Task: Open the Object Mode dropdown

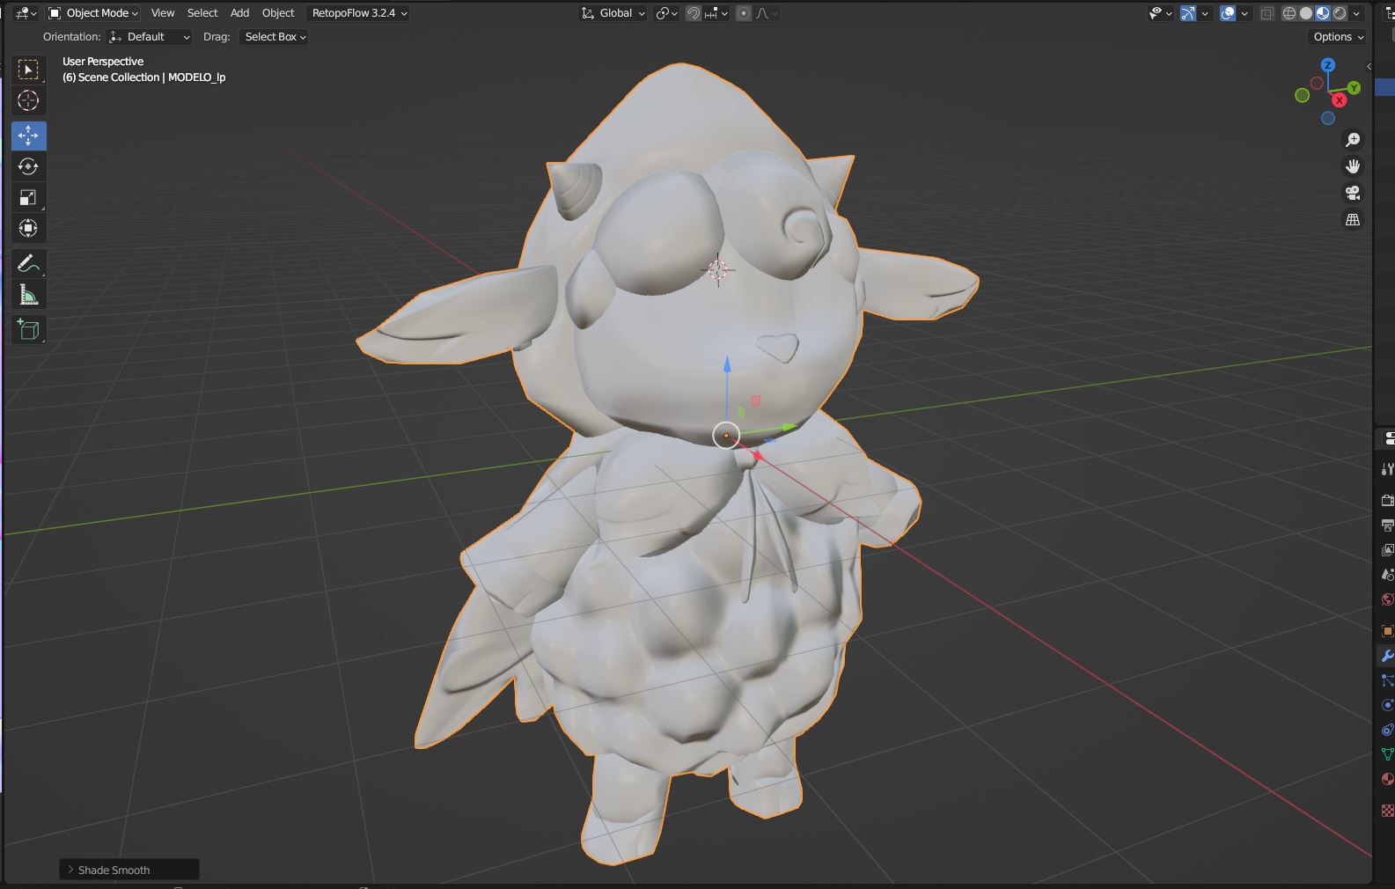Action: tap(92, 13)
